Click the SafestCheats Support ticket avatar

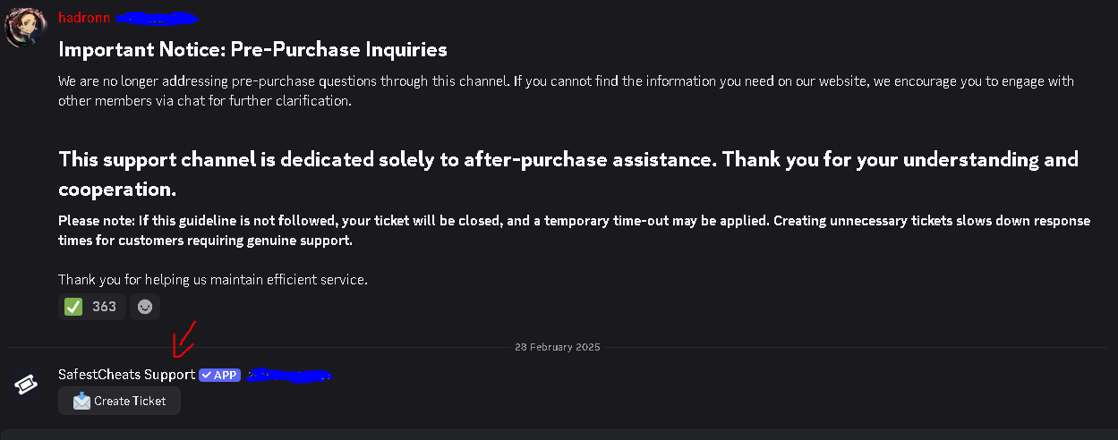[26, 385]
